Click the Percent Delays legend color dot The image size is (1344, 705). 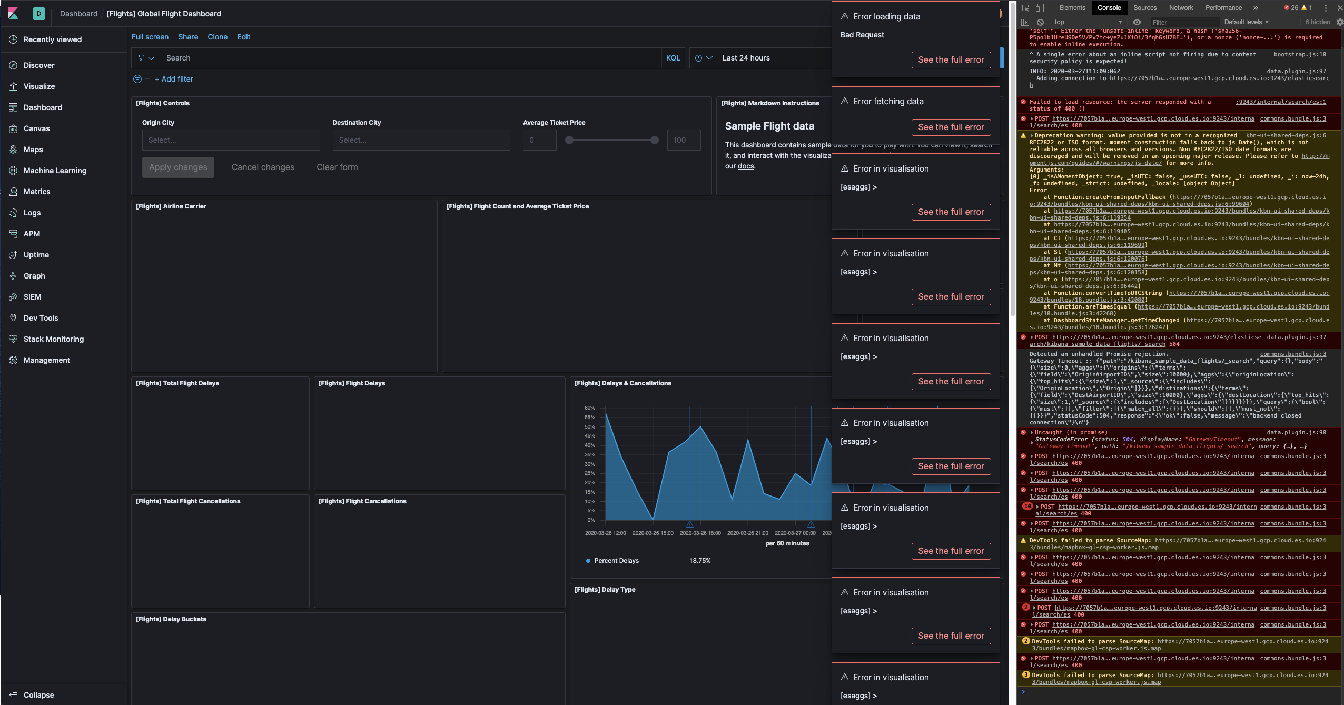click(x=588, y=561)
